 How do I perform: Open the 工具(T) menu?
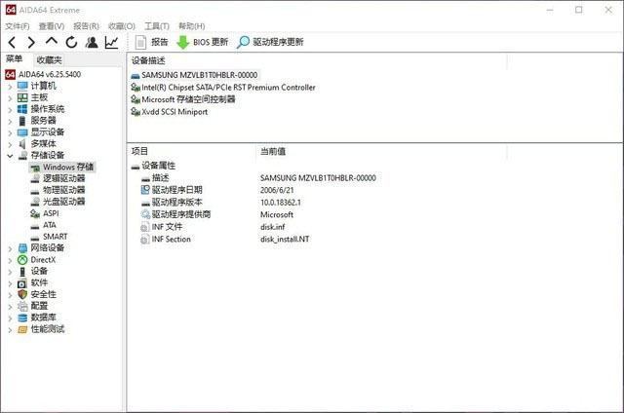pyautogui.click(x=156, y=26)
